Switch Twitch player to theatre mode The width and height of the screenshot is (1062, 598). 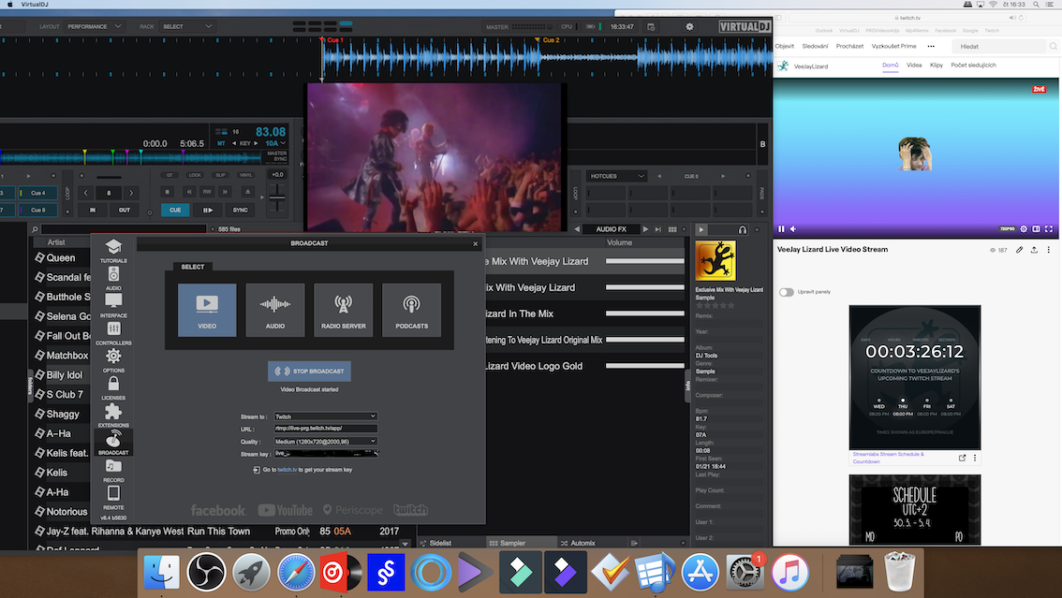(1037, 229)
